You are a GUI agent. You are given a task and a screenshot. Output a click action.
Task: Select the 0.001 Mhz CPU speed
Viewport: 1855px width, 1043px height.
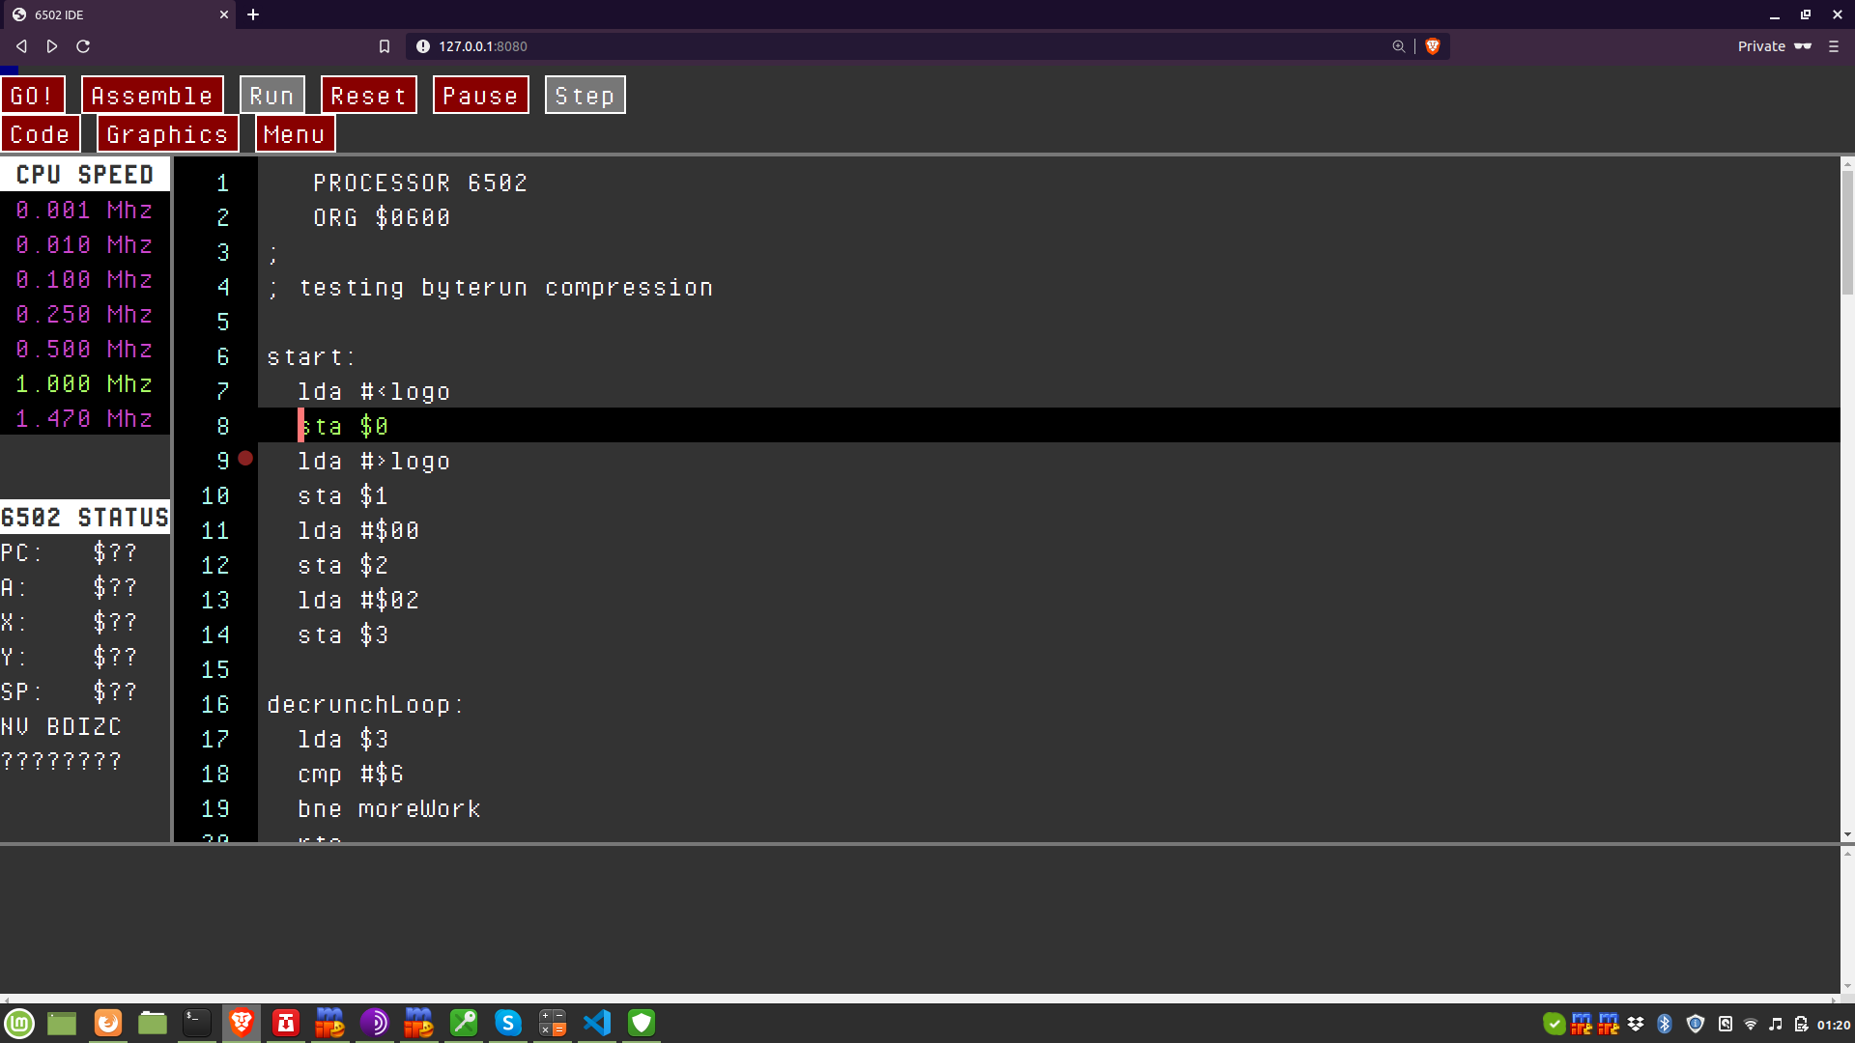pyautogui.click(x=84, y=211)
